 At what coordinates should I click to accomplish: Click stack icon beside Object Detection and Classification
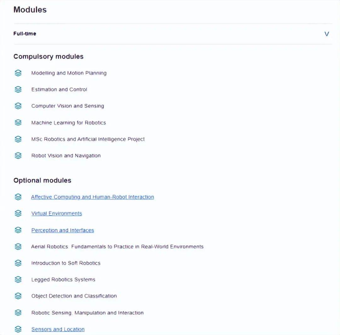18,296
